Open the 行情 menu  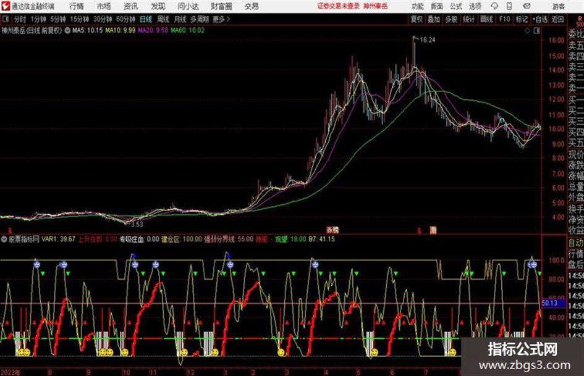[77, 6]
